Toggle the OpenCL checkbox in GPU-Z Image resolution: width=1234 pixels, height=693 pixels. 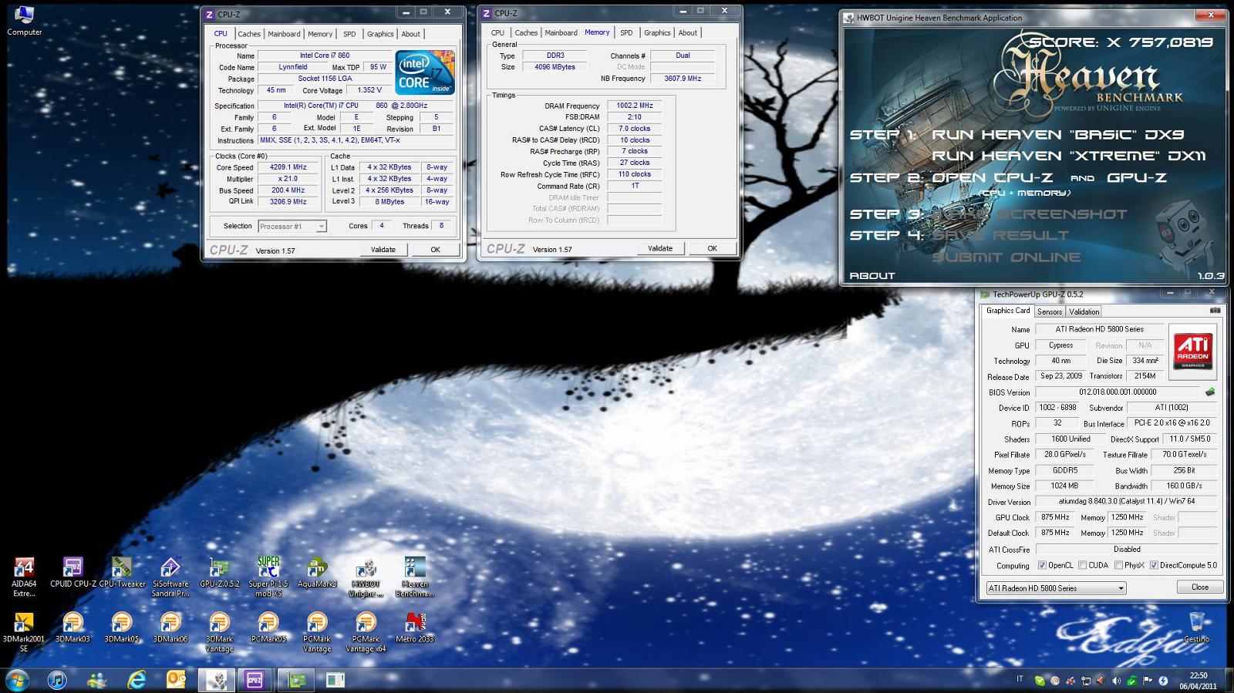[x=1042, y=565]
